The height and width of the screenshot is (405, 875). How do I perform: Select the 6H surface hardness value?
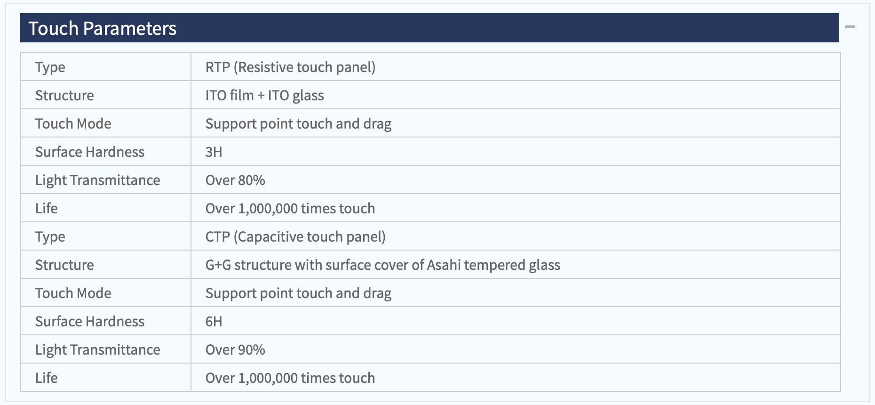coord(214,321)
